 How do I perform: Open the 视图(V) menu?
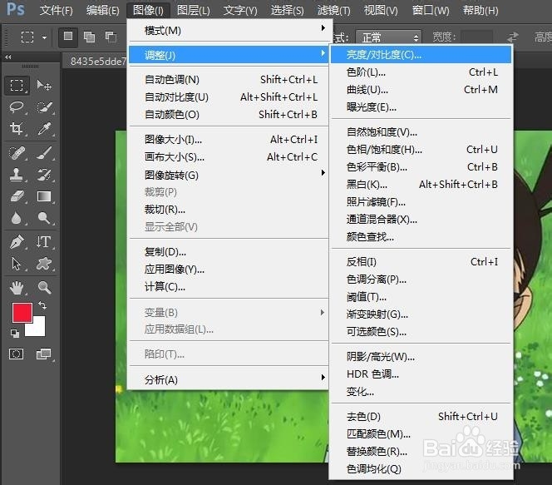pos(381,11)
